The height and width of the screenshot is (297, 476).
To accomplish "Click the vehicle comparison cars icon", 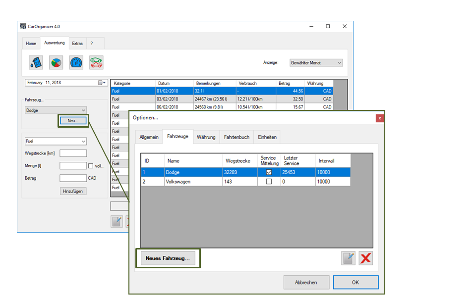I will click(x=96, y=62).
